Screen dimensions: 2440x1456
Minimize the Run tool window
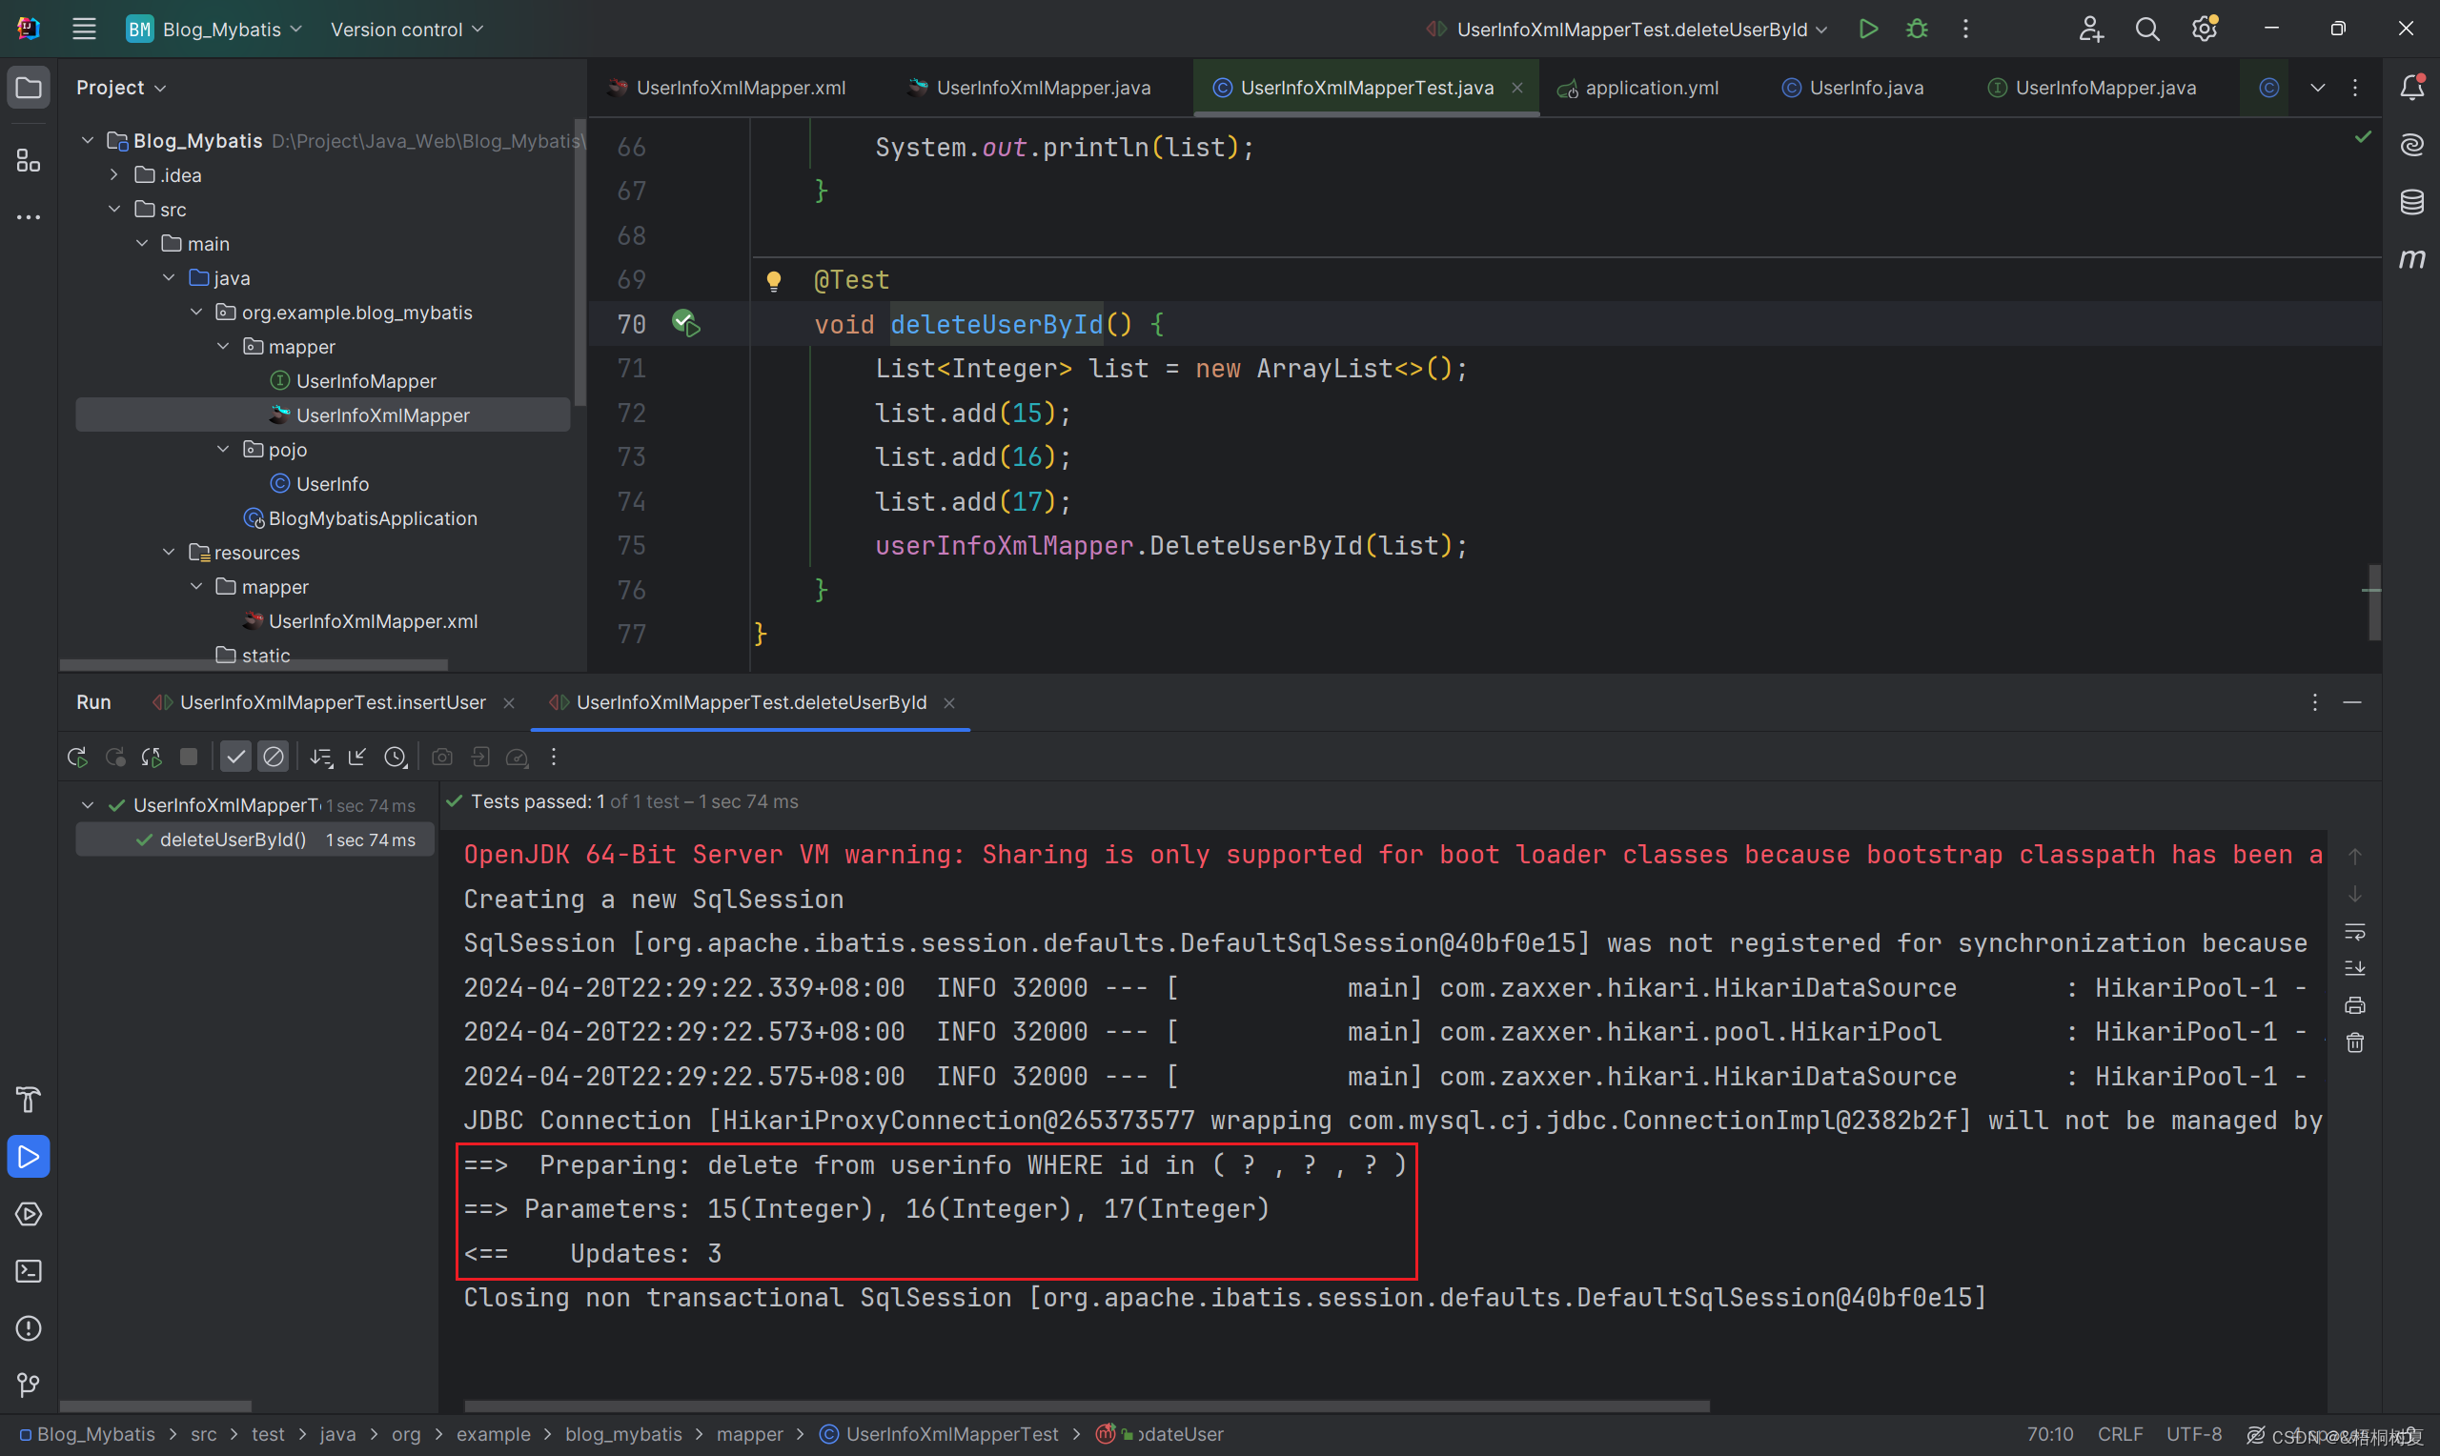(2351, 702)
